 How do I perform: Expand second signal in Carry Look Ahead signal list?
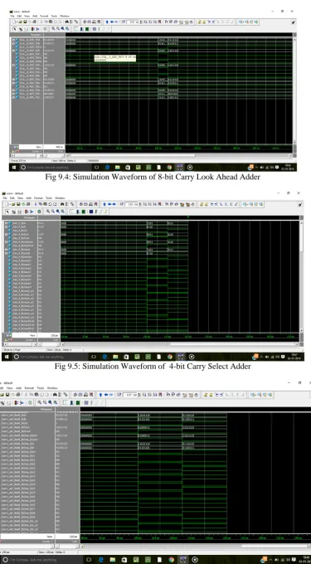coord(13,43)
